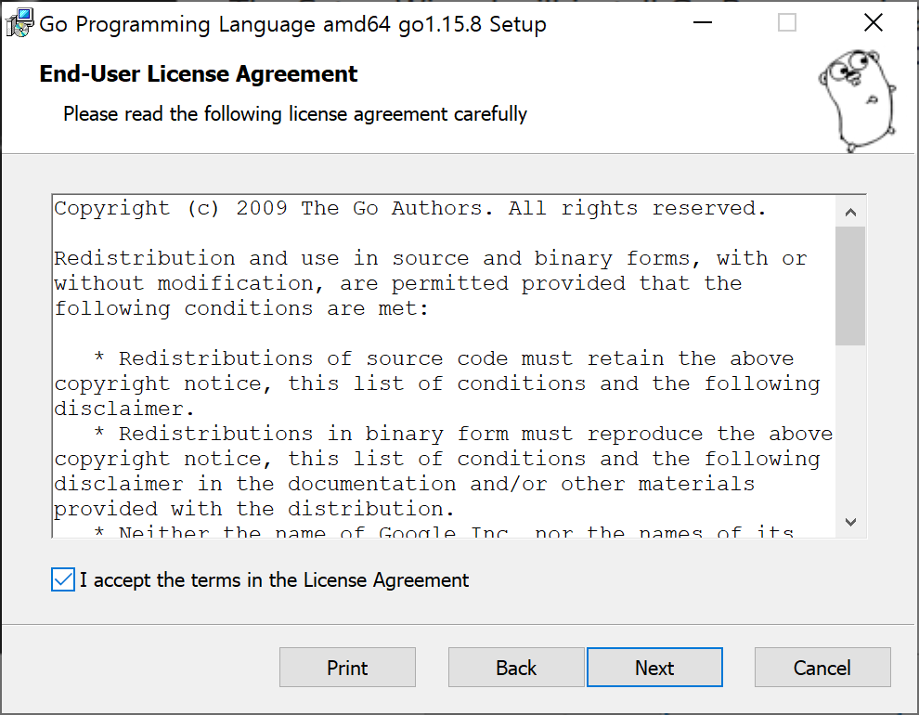919x715 pixels.
Task: Go Back to previous setup step
Action: pos(516,668)
